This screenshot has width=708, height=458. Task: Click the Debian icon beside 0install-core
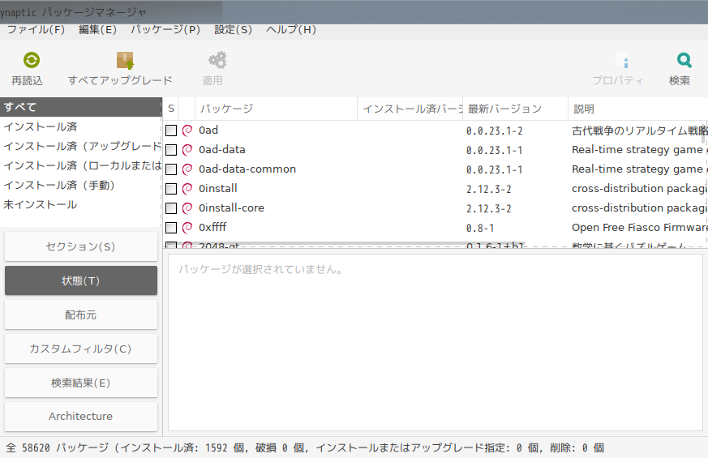[x=187, y=208]
